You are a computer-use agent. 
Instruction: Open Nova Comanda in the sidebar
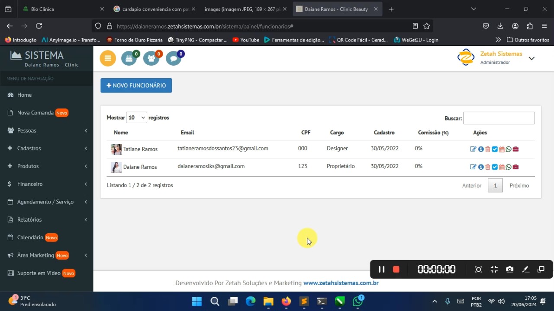(47, 113)
